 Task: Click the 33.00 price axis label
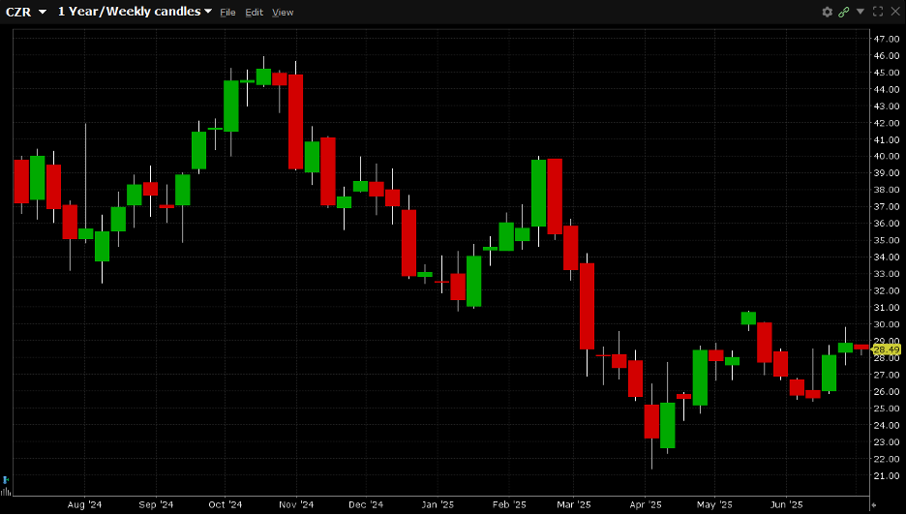(887, 273)
